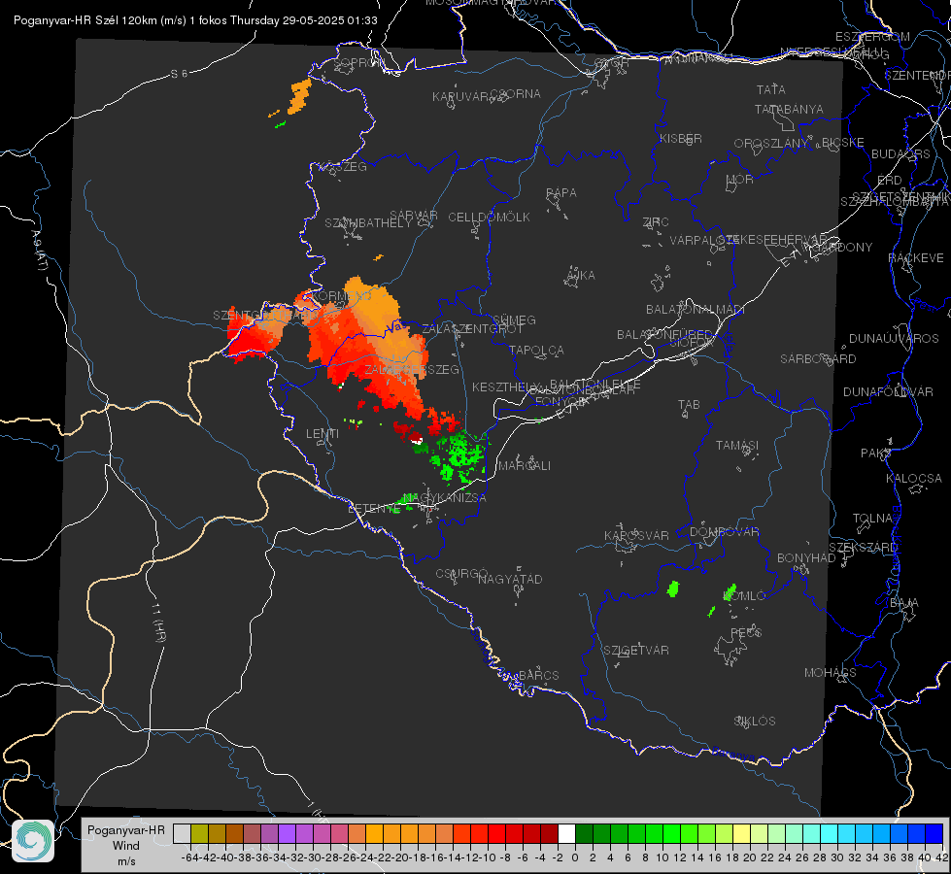Click the swirl logo icon bottom-left
Viewport: 951px width, 874px height.
(33, 840)
